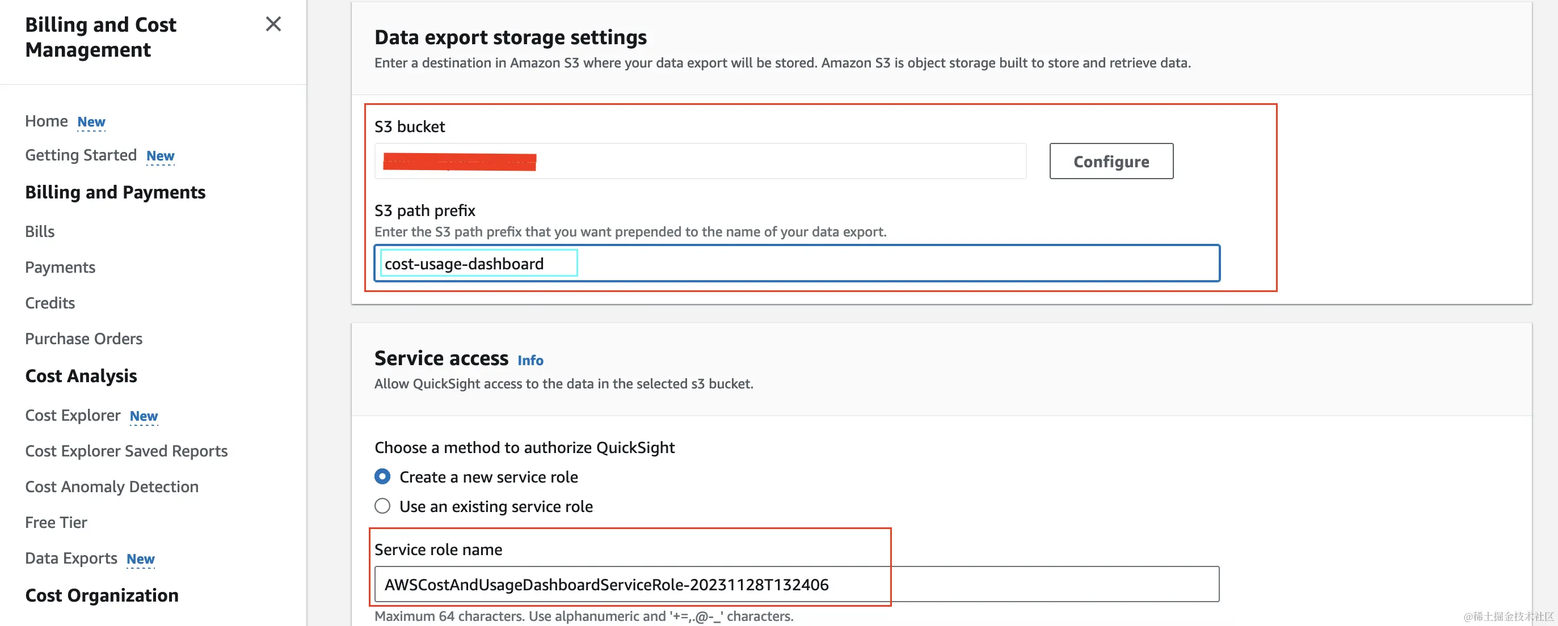The width and height of the screenshot is (1558, 626).
Task: Select 'Create a new service role' radio
Action: (x=382, y=477)
